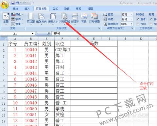Click cell with 学徒

(62, 109)
